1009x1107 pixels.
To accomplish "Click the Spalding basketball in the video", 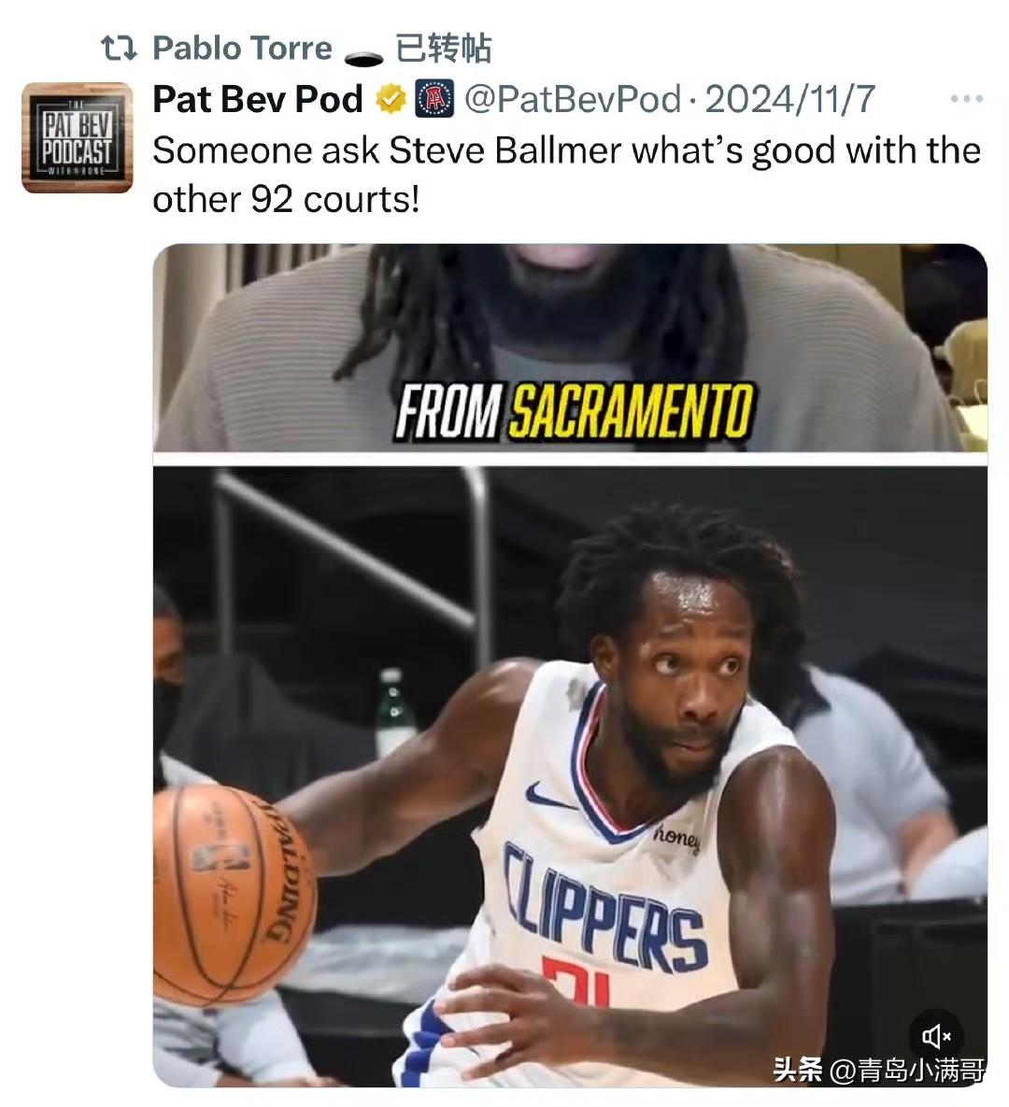I will 233,895.
